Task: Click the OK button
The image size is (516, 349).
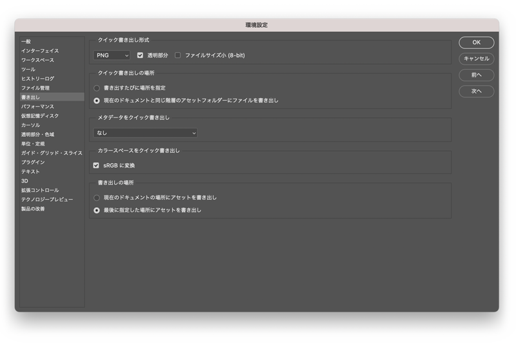Action: pyautogui.click(x=476, y=43)
